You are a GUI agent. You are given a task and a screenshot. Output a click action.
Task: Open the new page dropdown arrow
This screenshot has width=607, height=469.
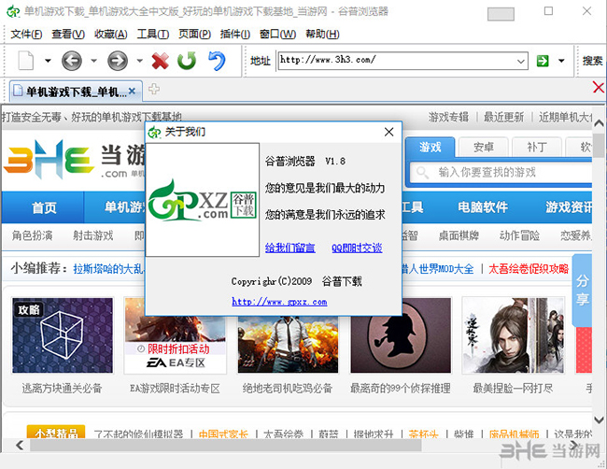point(48,61)
